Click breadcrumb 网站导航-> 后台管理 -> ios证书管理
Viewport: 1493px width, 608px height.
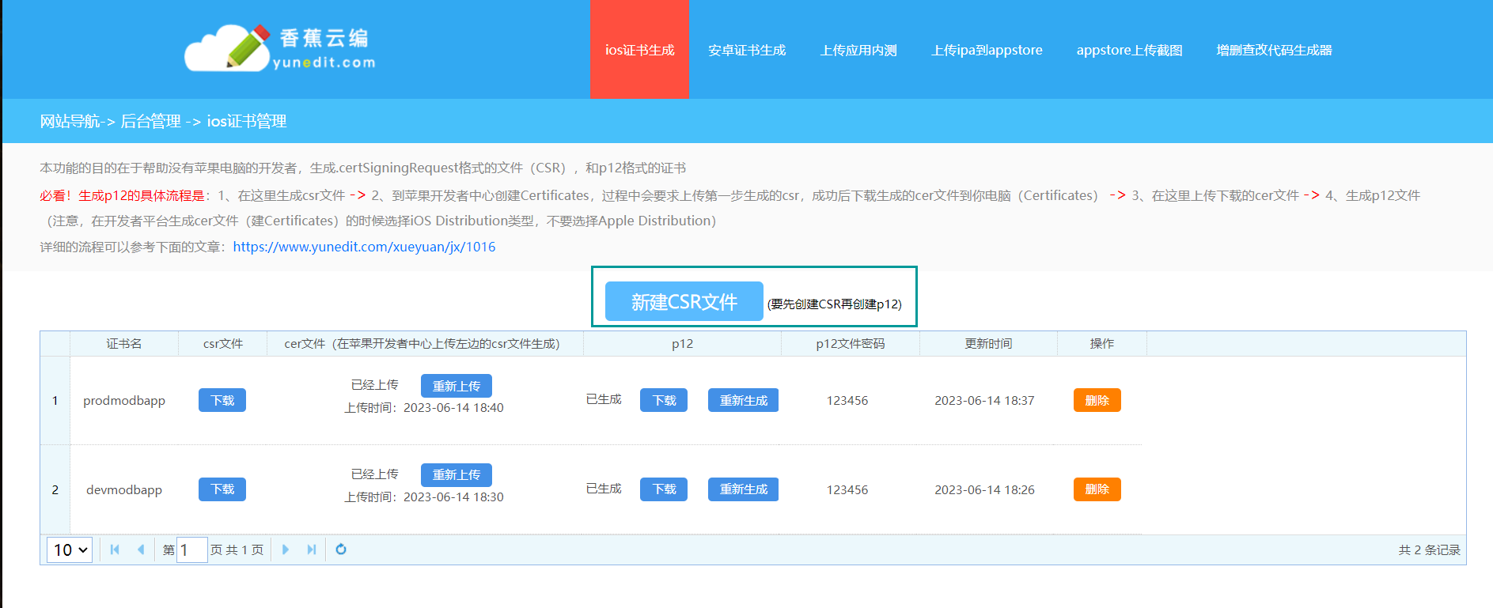point(163,121)
